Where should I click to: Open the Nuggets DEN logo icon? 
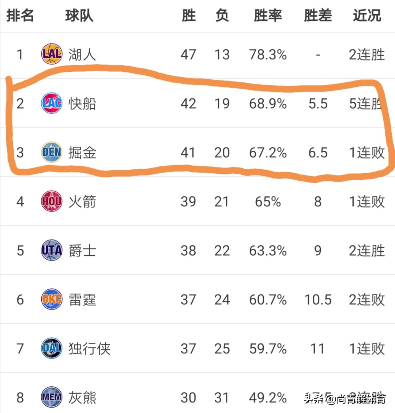pos(52,152)
